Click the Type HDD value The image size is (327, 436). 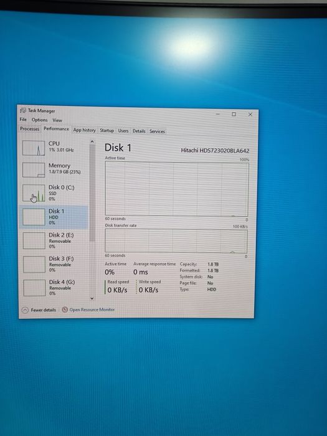pyautogui.click(x=212, y=290)
